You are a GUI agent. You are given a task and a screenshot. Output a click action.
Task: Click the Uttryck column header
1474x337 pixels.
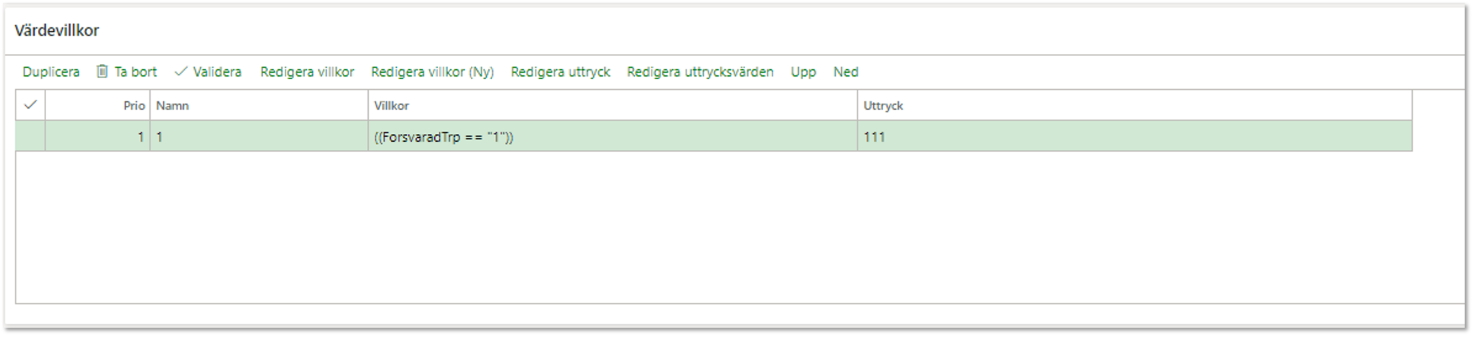(x=1135, y=105)
